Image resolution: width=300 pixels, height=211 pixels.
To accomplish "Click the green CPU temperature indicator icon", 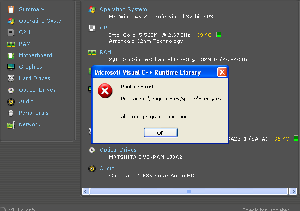I will tap(219, 35).
